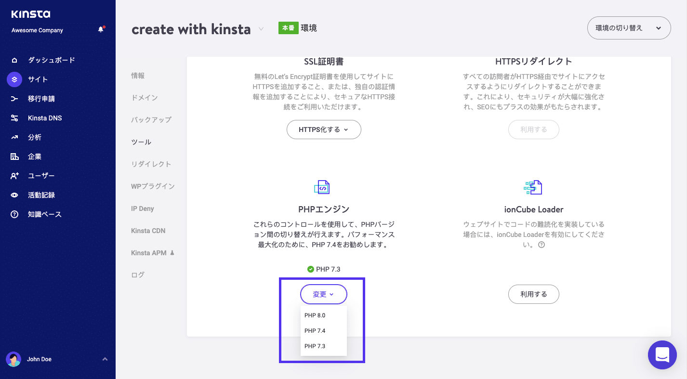The image size is (687, 379).
Task: Click 利用する for ionCube Loader
Action: pyautogui.click(x=533, y=294)
